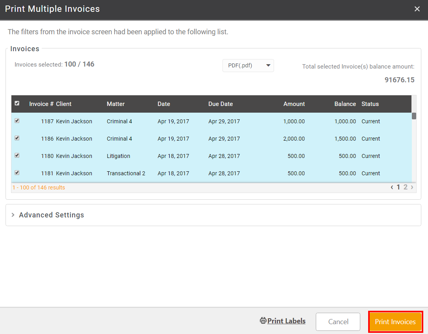Click the Transactional 2 matter cell

click(x=126, y=173)
